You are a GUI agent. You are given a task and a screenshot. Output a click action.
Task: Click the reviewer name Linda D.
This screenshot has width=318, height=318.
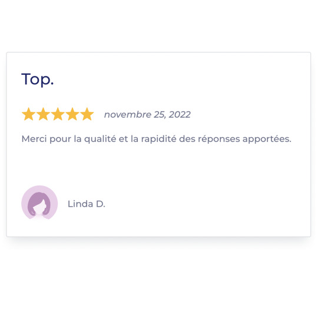(x=87, y=204)
